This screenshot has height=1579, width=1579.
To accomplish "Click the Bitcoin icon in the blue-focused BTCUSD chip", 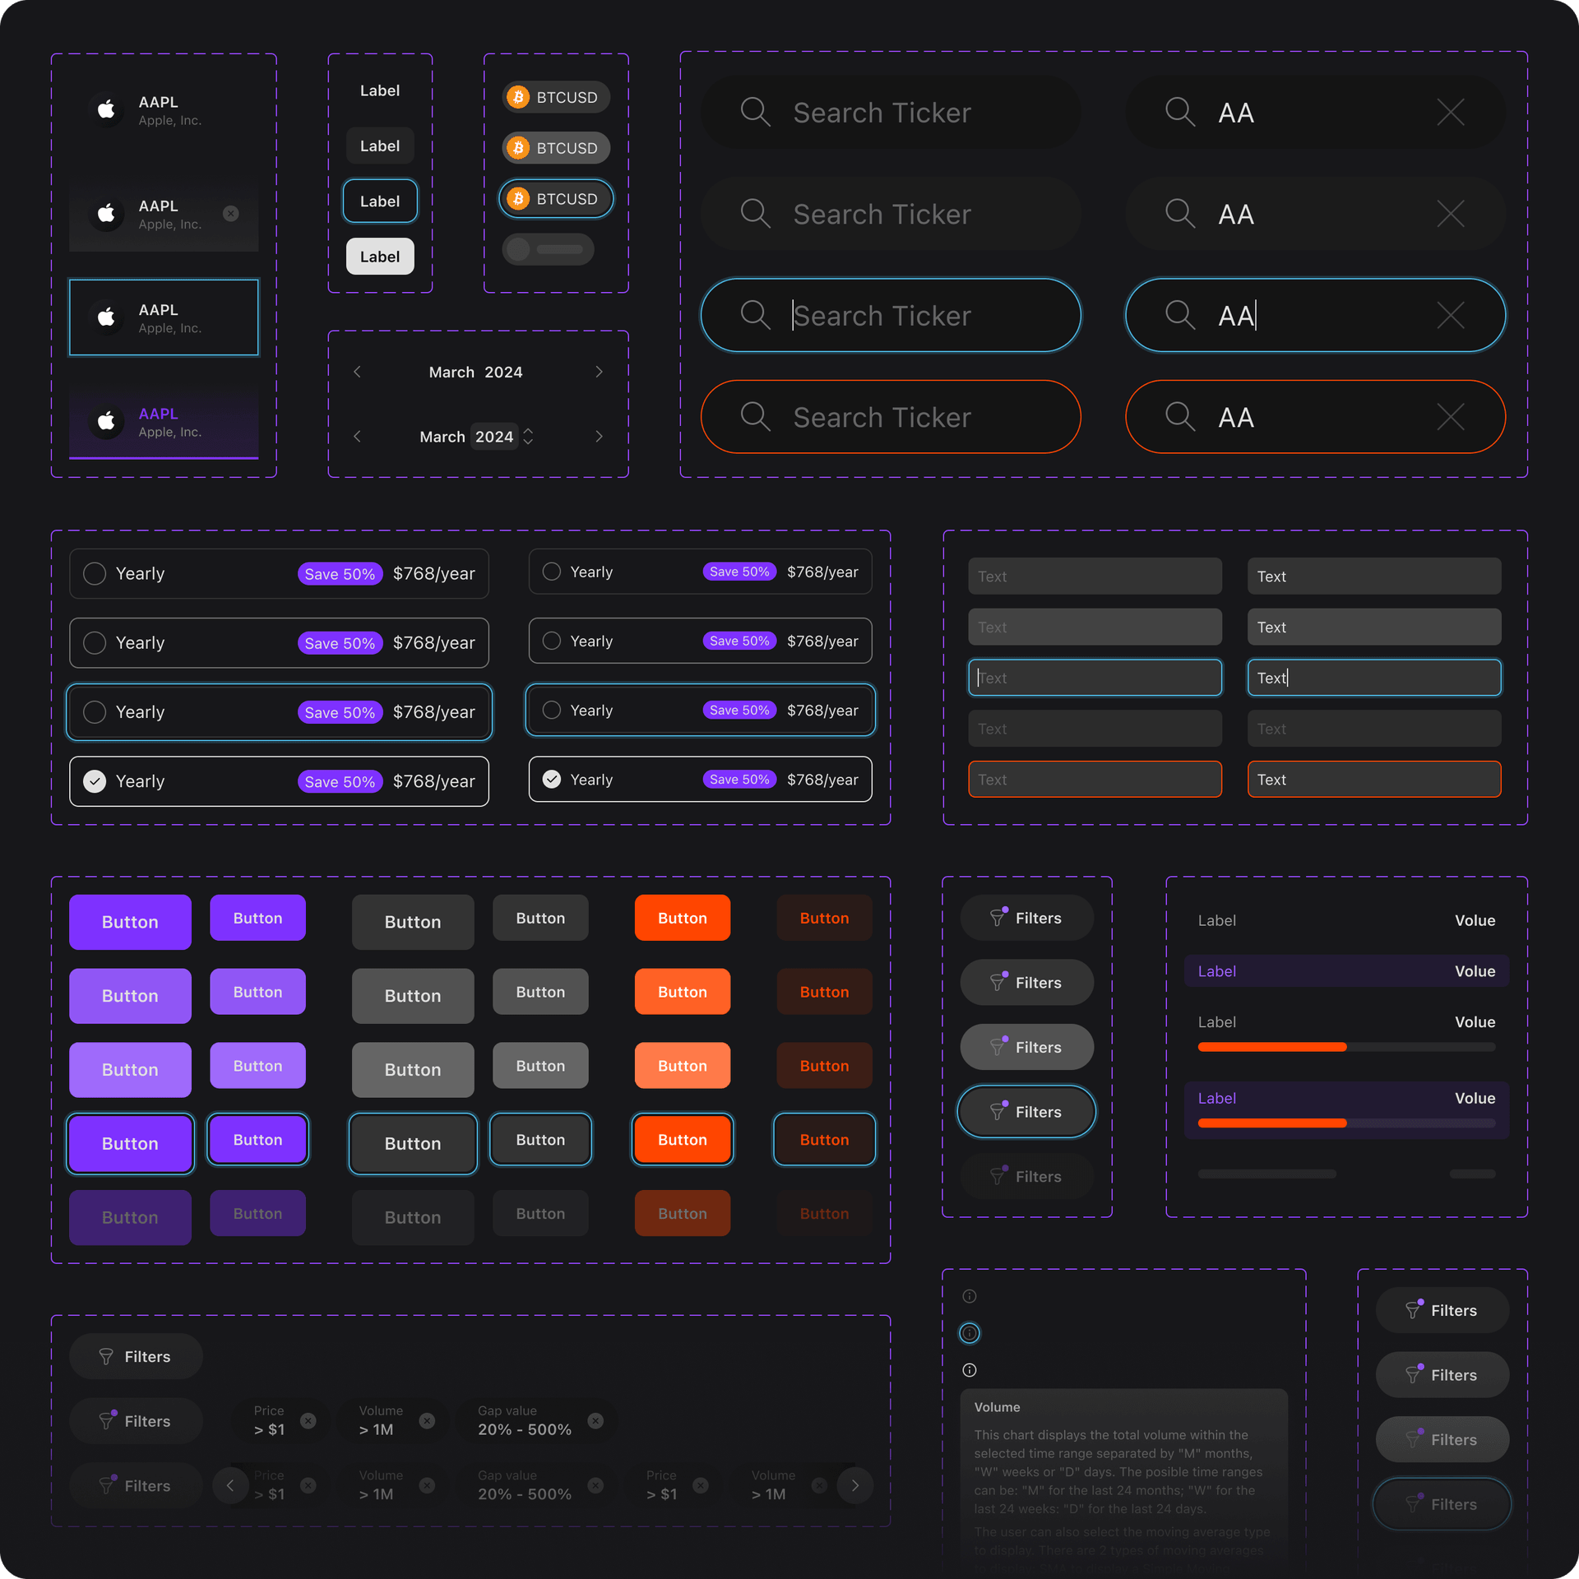I will point(518,199).
